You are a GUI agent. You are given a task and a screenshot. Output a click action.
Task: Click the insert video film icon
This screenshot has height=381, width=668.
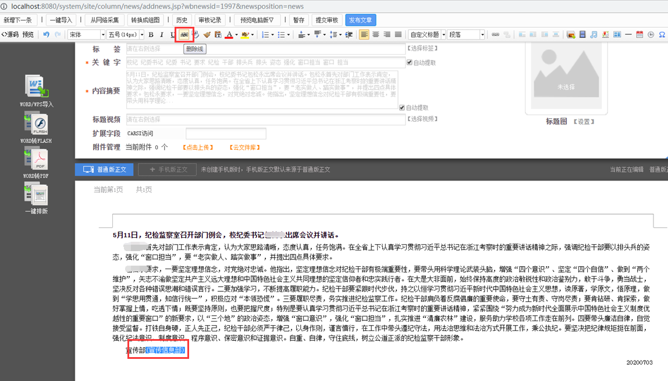(x=582, y=34)
